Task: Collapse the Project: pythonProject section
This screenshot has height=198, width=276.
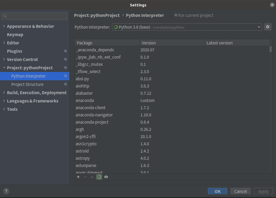Action: (x=4, y=68)
